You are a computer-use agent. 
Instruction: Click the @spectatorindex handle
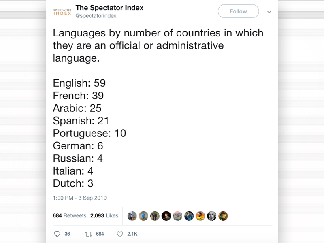coord(96,16)
